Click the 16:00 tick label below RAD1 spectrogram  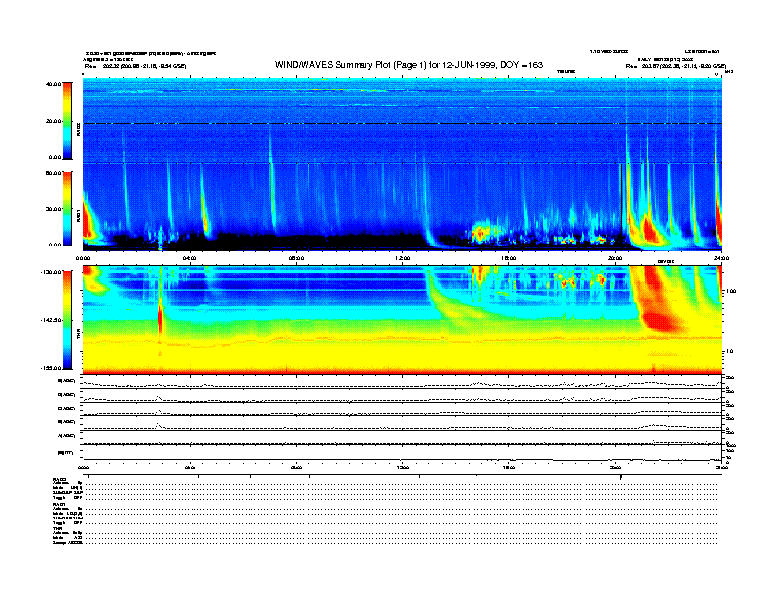tap(508, 258)
